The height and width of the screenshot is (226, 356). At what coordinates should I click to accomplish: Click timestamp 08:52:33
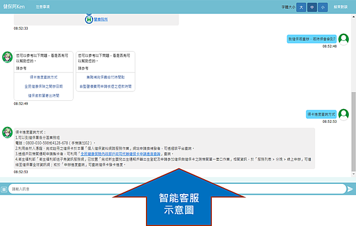pyautogui.click(x=21, y=28)
